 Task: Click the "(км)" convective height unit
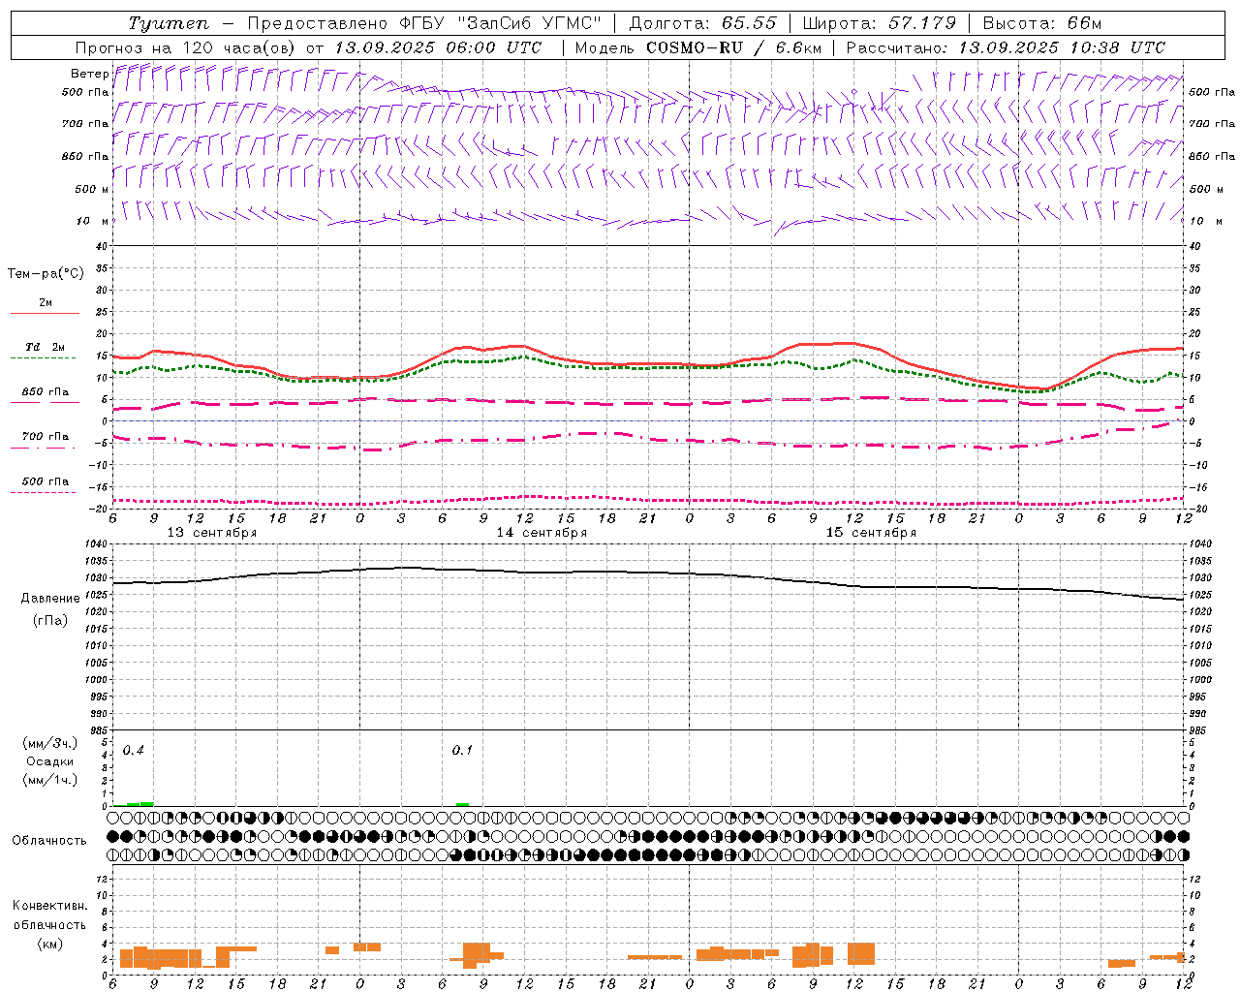click(x=50, y=944)
